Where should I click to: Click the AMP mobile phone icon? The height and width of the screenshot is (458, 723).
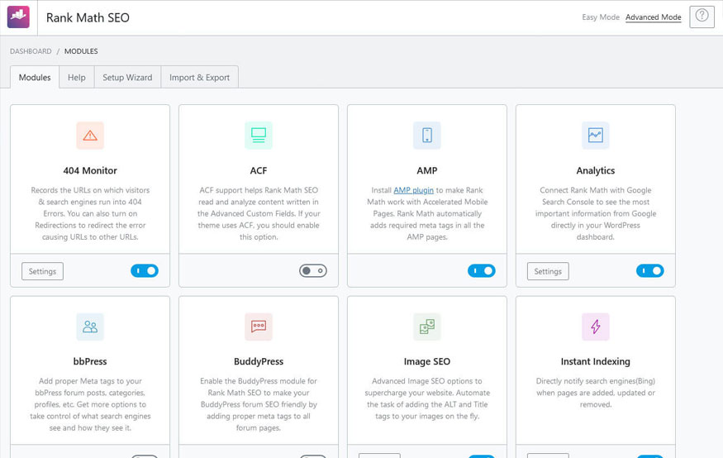point(427,135)
